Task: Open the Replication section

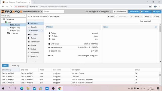Action: (x=35, y=53)
